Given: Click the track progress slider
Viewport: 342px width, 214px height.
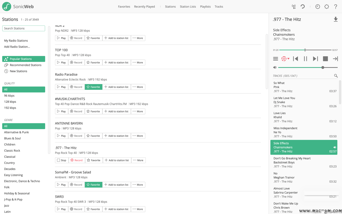Looking at the screenshot, I should pos(305,50).
